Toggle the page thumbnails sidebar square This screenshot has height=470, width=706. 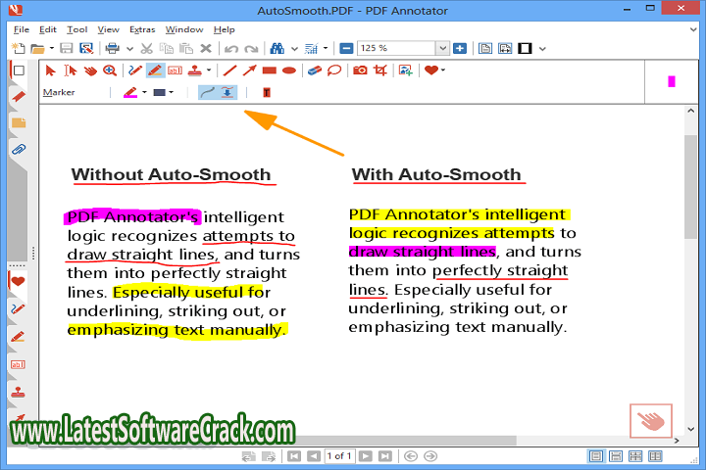(19, 70)
